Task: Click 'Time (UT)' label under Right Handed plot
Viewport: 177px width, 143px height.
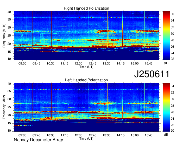Action: point(86,67)
